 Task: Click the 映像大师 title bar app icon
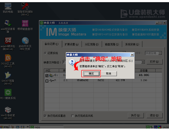tap(41, 23)
